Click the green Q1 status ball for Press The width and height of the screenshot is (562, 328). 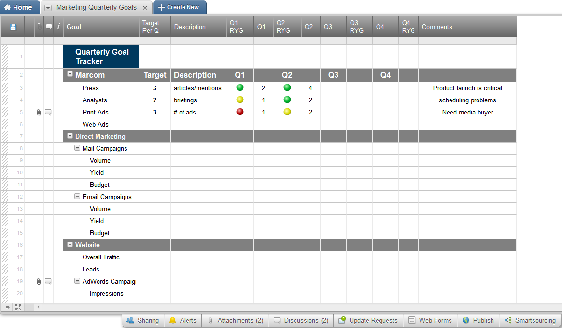[x=240, y=87]
